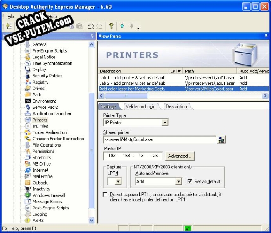Click the printer list horizontal scrollbar thumb
This screenshot has height=233, width=271.
pos(126,96)
